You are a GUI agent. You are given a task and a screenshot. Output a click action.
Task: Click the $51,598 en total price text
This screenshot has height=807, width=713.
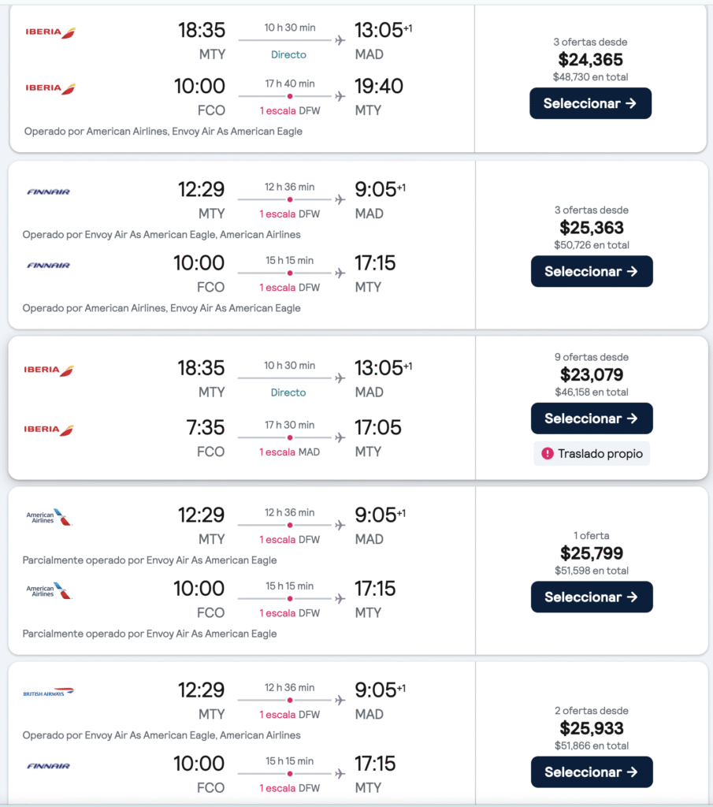(x=591, y=571)
